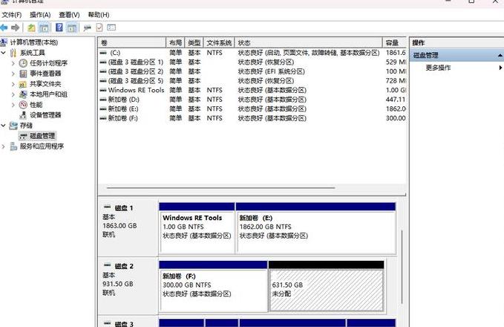Click the gray Forward arrow in toolbar
Image resolution: width=504 pixels, height=327 pixels.
[15, 27]
